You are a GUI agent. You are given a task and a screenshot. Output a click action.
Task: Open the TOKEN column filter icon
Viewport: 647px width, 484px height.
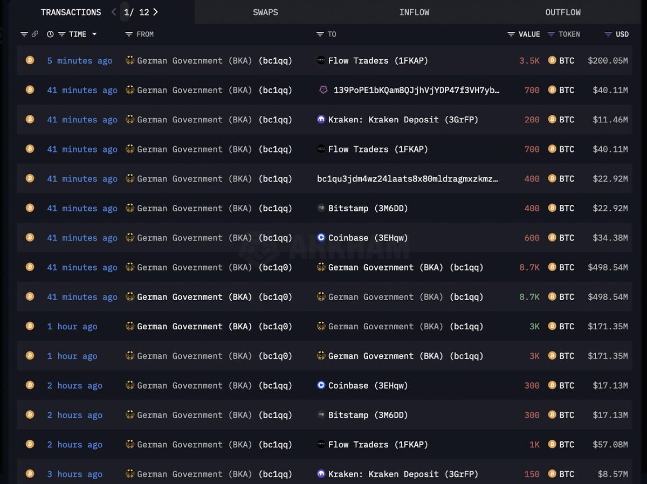(551, 34)
